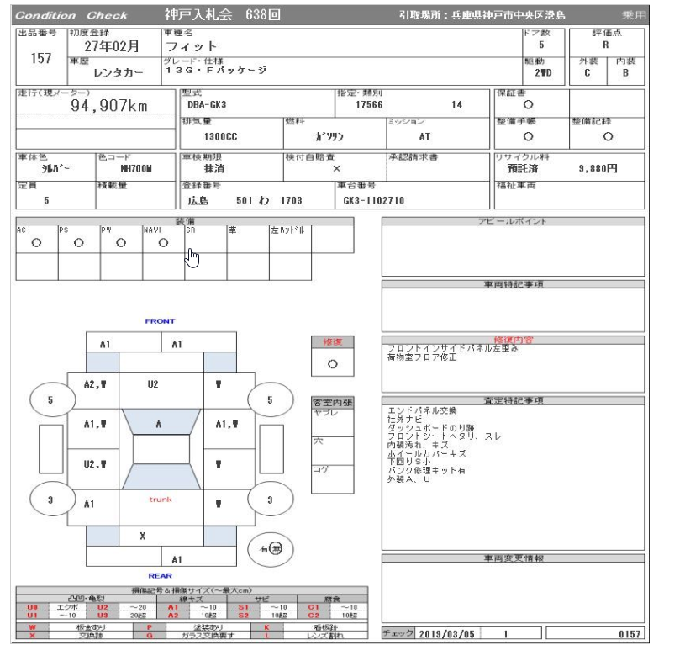Click the 94,907km mileage field

[109, 106]
